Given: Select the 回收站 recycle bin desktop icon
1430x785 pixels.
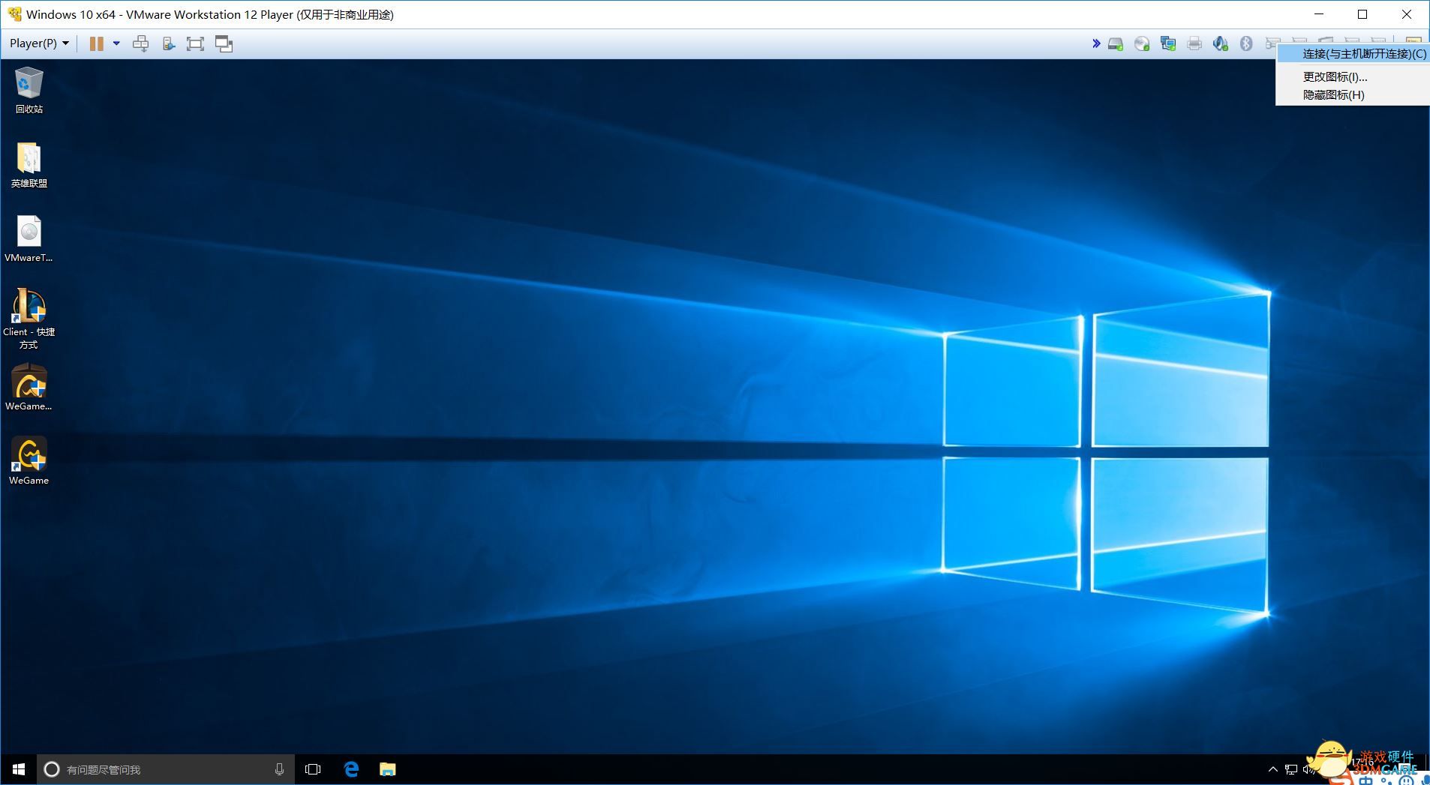Looking at the screenshot, I should coord(29,90).
